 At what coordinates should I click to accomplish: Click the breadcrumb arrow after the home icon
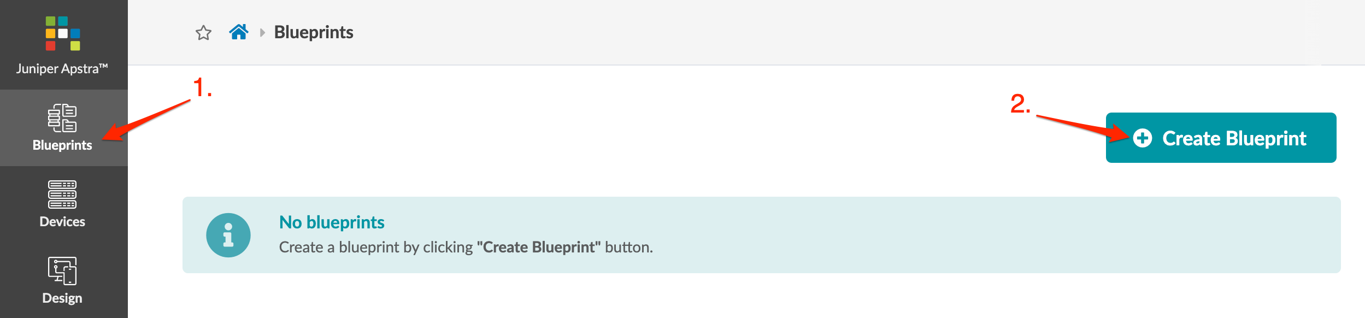pos(262,33)
